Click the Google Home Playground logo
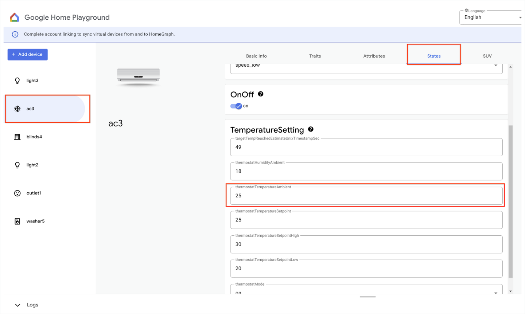 (x=14, y=17)
